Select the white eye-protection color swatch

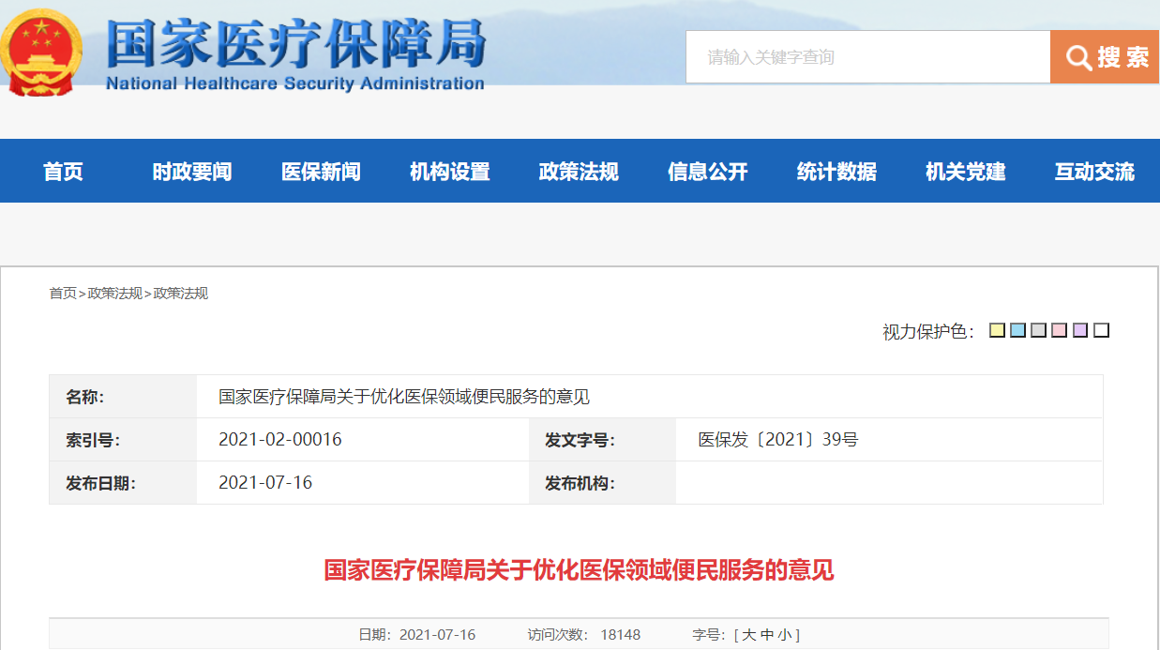click(x=1102, y=330)
